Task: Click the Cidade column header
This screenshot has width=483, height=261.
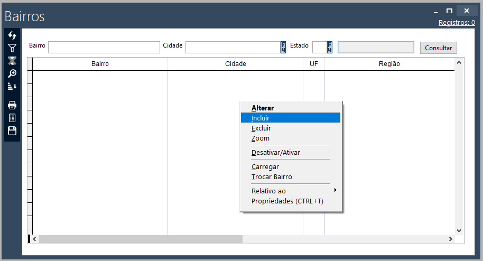Action: (235, 64)
